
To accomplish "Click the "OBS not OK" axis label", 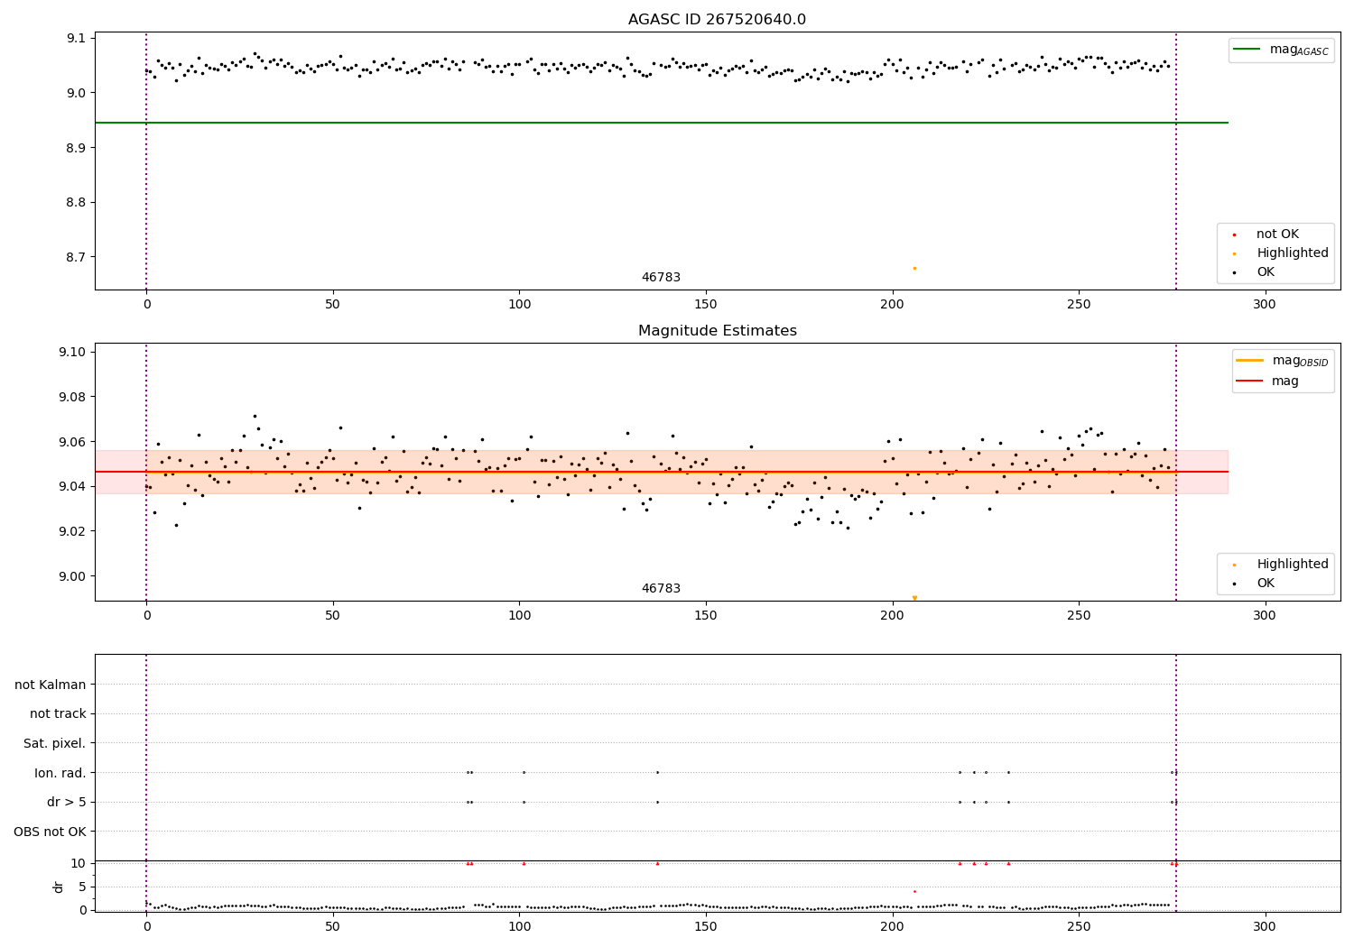I will (x=51, y=832).
